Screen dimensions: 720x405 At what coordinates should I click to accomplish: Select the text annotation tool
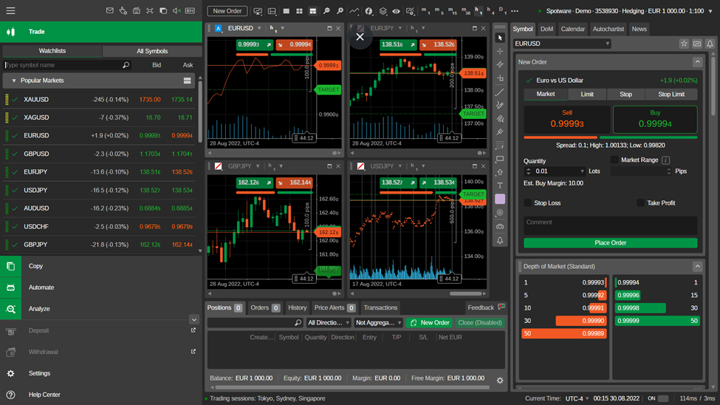(500, 186)
